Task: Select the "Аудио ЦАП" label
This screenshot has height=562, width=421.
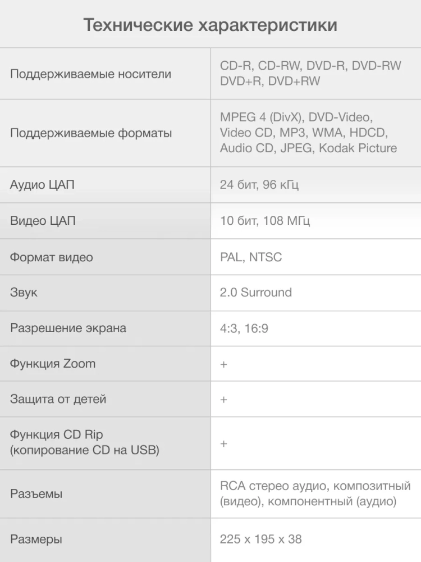Action: pyautogui.click(x=42, y=184)
